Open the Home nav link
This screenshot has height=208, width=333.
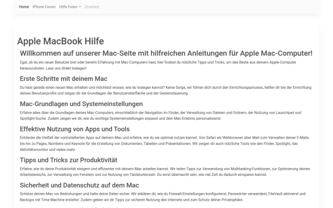tap(24, 7)
